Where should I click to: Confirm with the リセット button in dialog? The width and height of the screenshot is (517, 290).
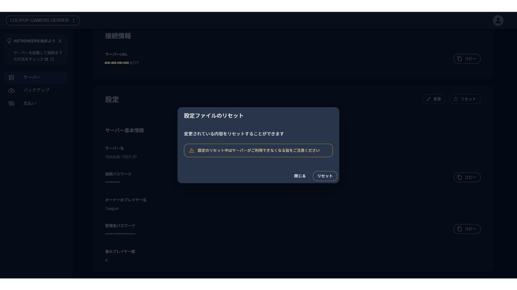[325, 176]
